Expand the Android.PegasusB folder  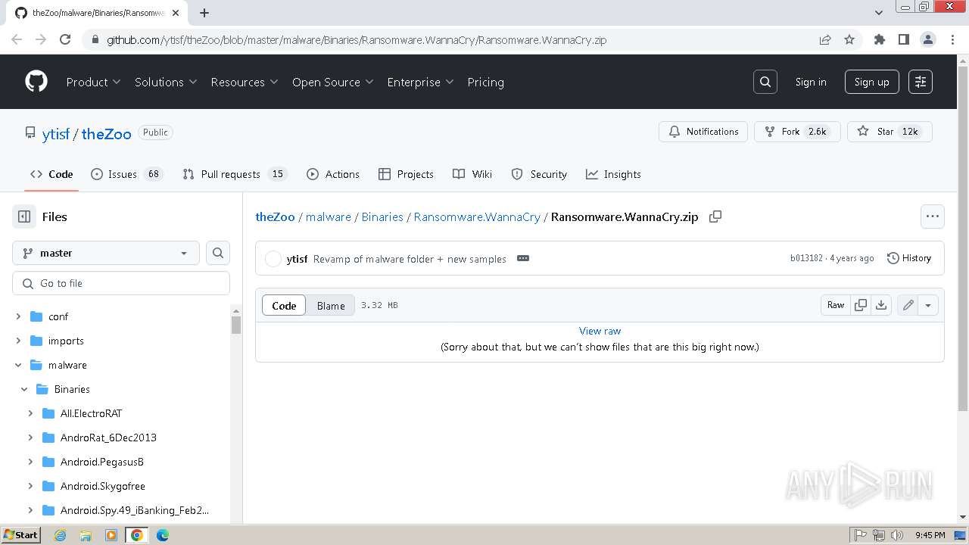click(30, 462)
